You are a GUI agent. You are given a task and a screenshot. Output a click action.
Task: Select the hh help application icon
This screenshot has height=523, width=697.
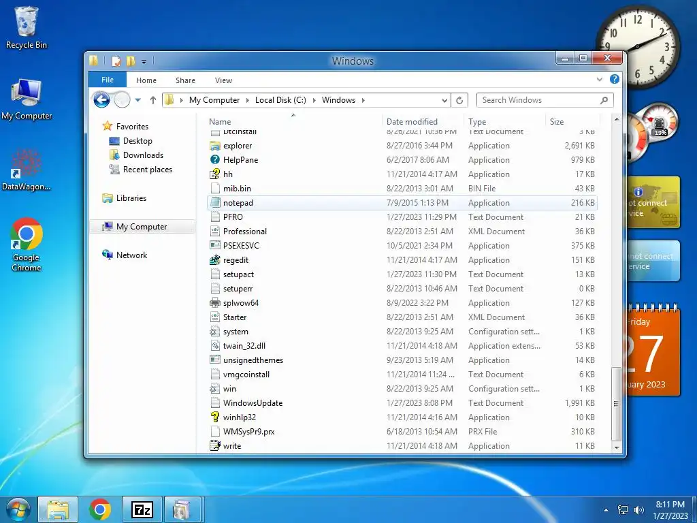215,174
